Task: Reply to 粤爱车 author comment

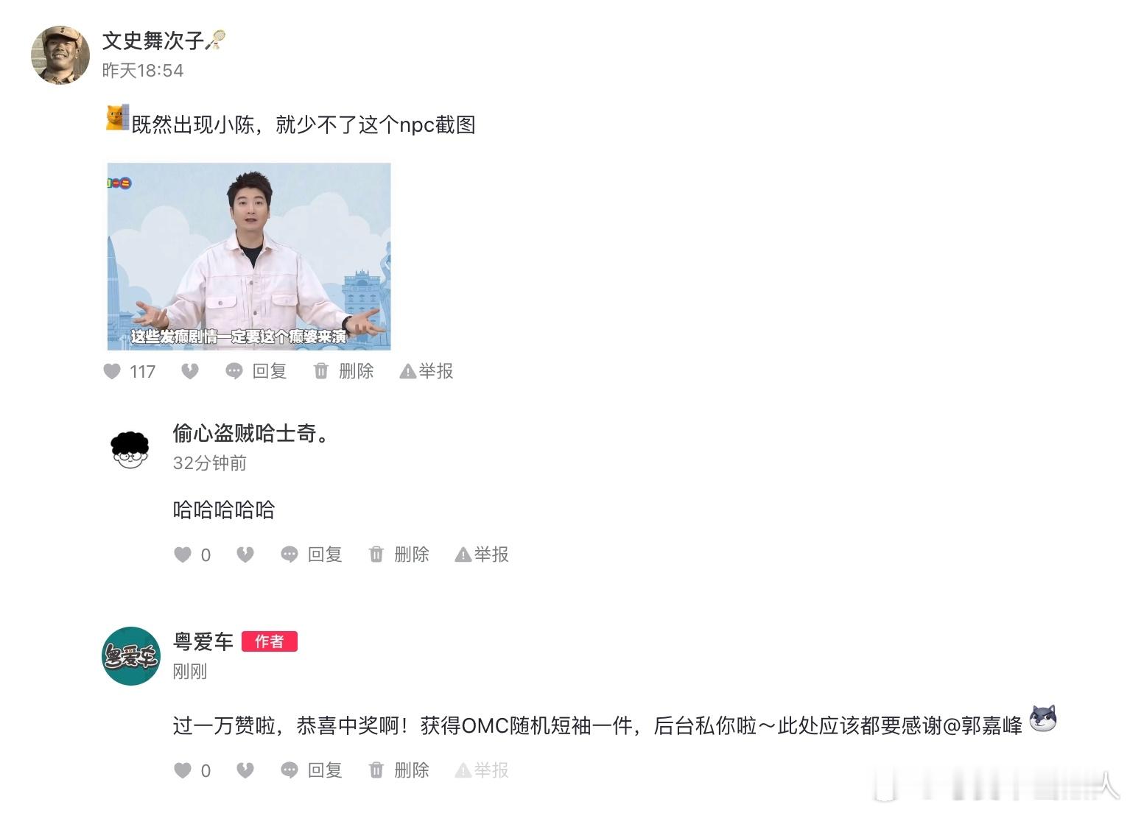Action: (312, 770)
